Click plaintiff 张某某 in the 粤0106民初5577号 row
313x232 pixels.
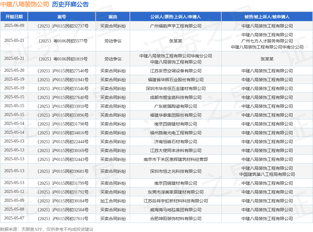point(176,41)
